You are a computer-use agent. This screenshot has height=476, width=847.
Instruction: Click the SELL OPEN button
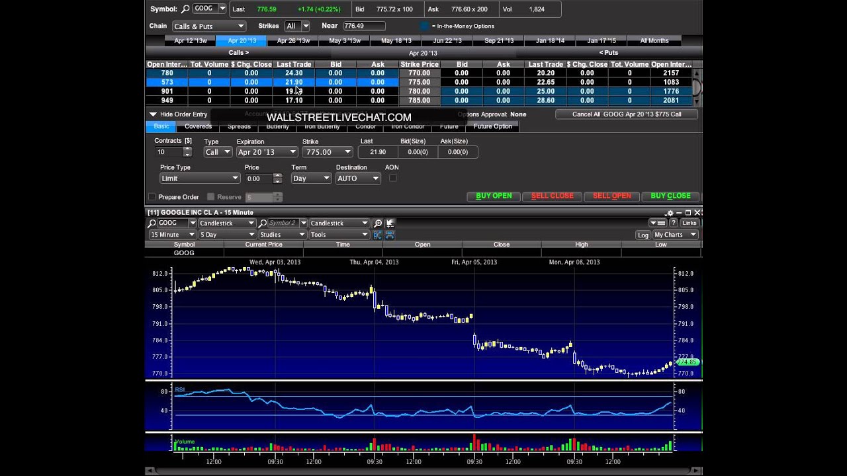tap(611, 196)
